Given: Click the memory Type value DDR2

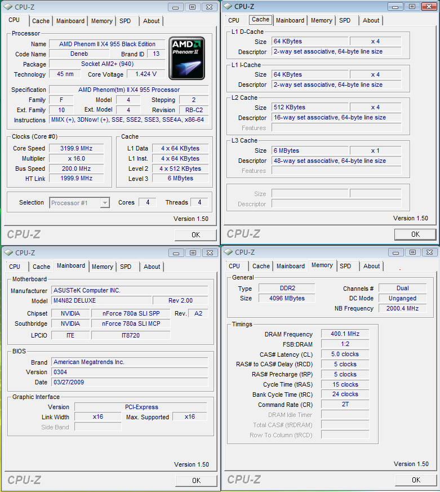Looking at the screenshot, I should [287, 288].
